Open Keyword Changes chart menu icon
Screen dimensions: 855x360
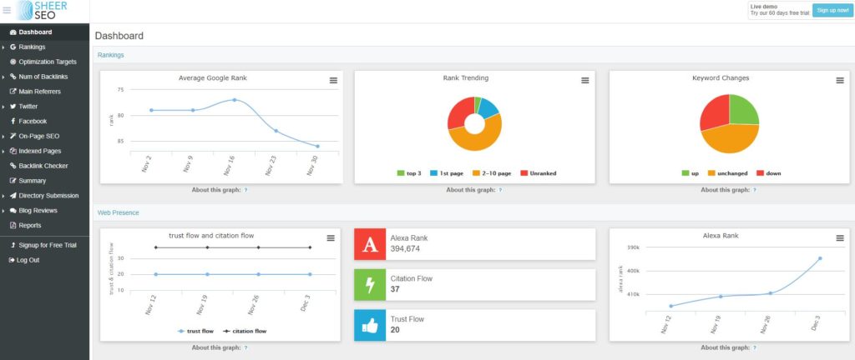point(840,81)
